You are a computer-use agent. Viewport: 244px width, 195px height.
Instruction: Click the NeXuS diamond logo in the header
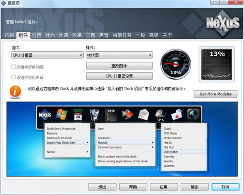coord(223,23)
